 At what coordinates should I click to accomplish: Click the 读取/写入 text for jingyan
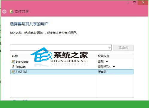(104, 67)
